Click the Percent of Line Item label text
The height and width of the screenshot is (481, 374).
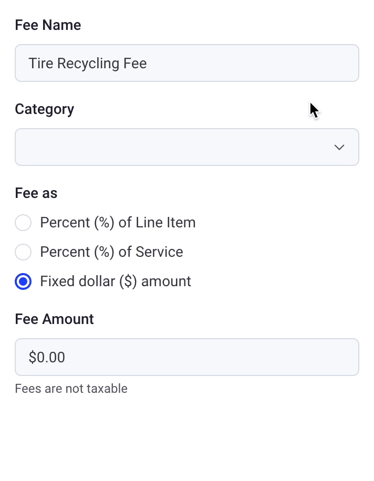pyautogui.click(x=117, y=223)
